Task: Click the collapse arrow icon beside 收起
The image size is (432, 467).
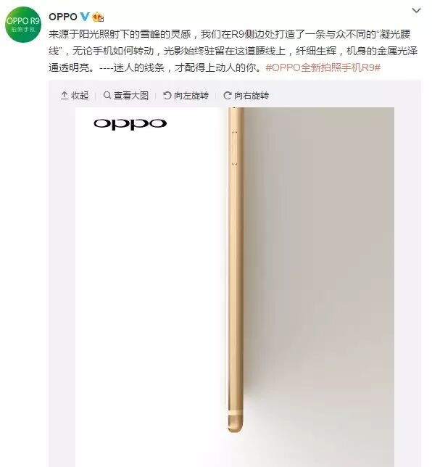Action: coord(65,95)
